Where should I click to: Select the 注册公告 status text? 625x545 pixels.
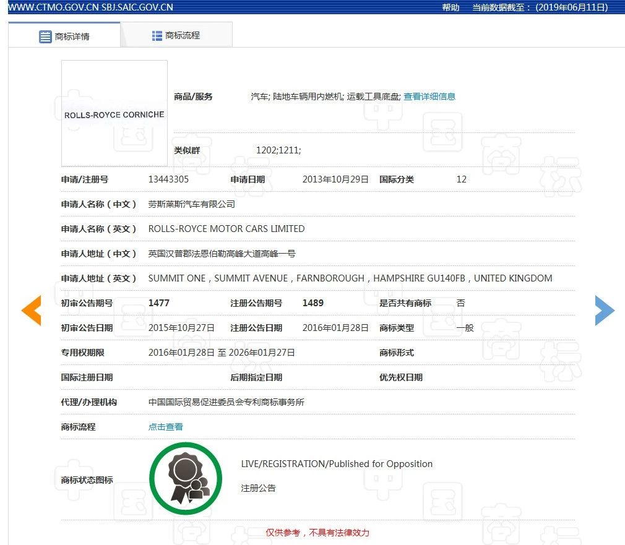click(258, 488)
